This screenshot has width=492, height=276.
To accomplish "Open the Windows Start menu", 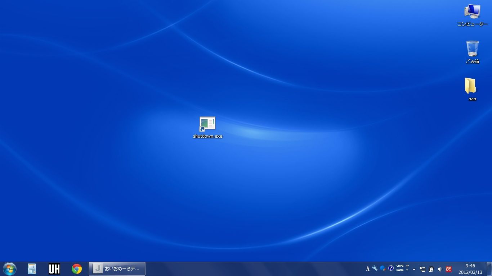I will click(9, 269).
